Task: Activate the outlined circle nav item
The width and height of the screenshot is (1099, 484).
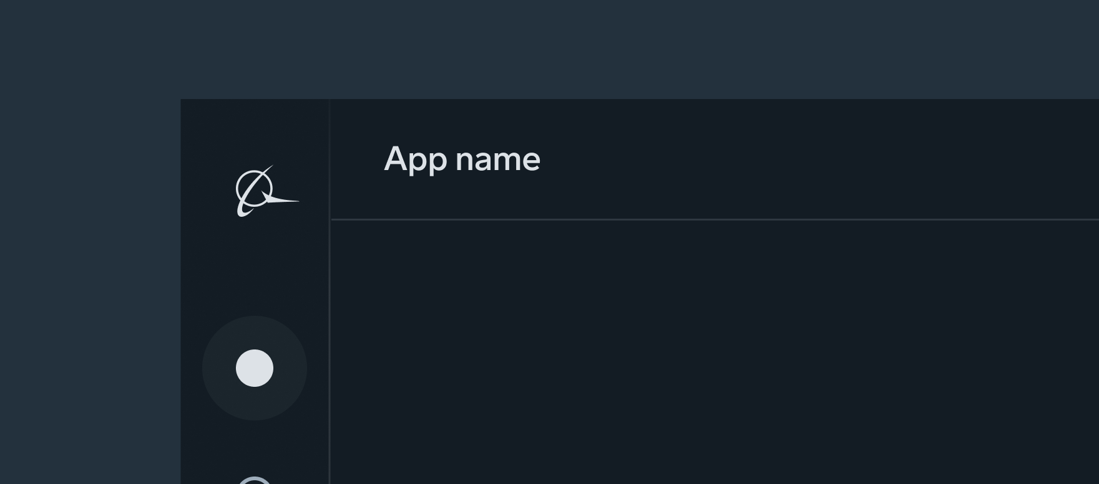Action: click(255, 480)
